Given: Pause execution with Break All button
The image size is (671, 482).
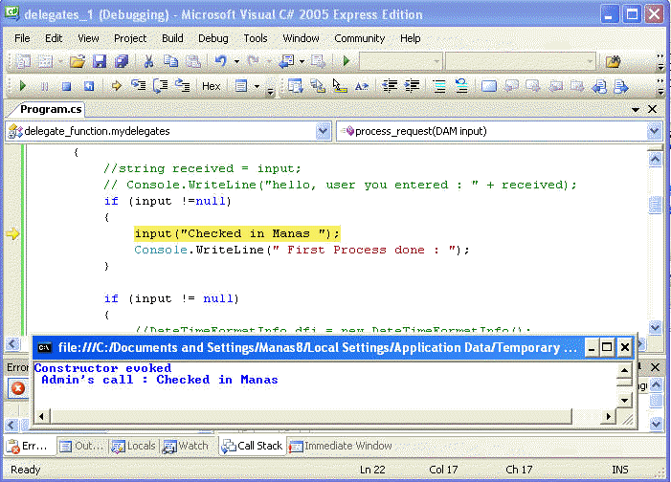Looking at the screenshot, I should pyautogui.click(x=45, y=86).
